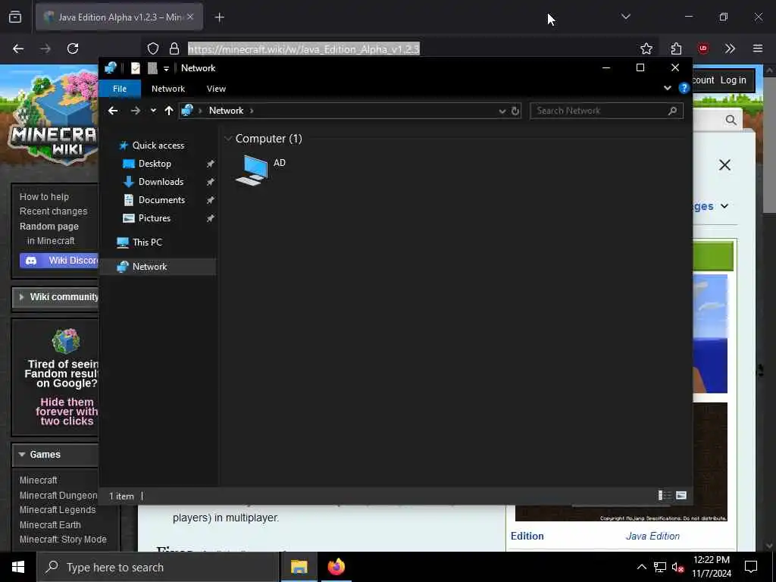Open breadcrumb chevron after Network
This screenshot has height=582, width=776.
pos(252,111)
